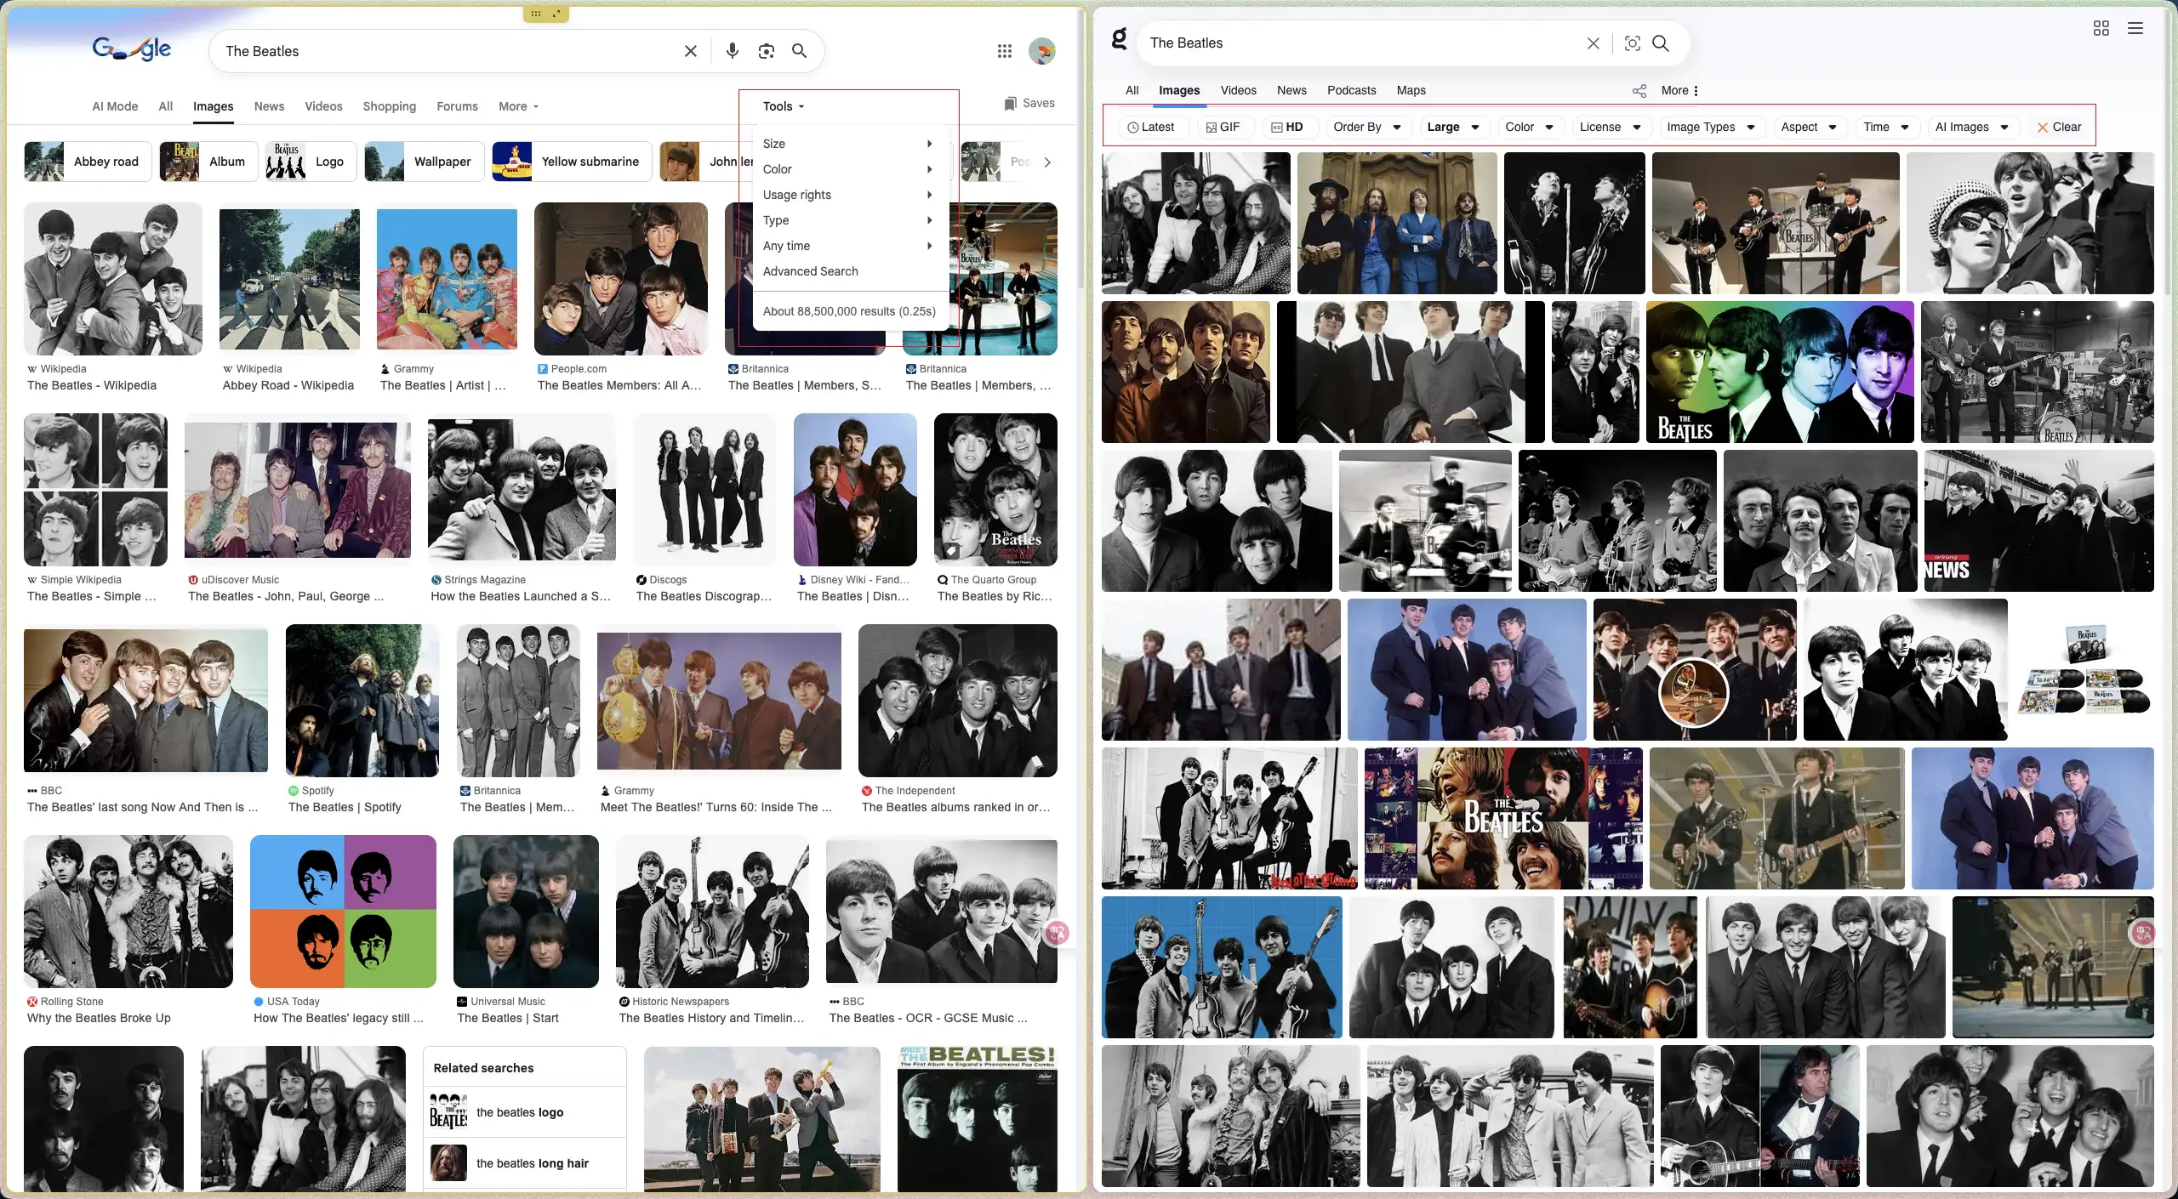This screenshot has width=2178, height=1199.
Task: Expand the Size submenu in Tools
Action: [x=847, y=144]
